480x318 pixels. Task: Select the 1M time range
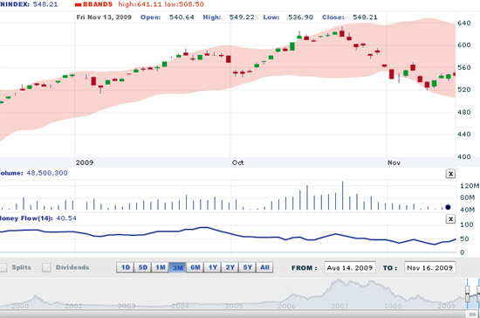pos(160,267)
